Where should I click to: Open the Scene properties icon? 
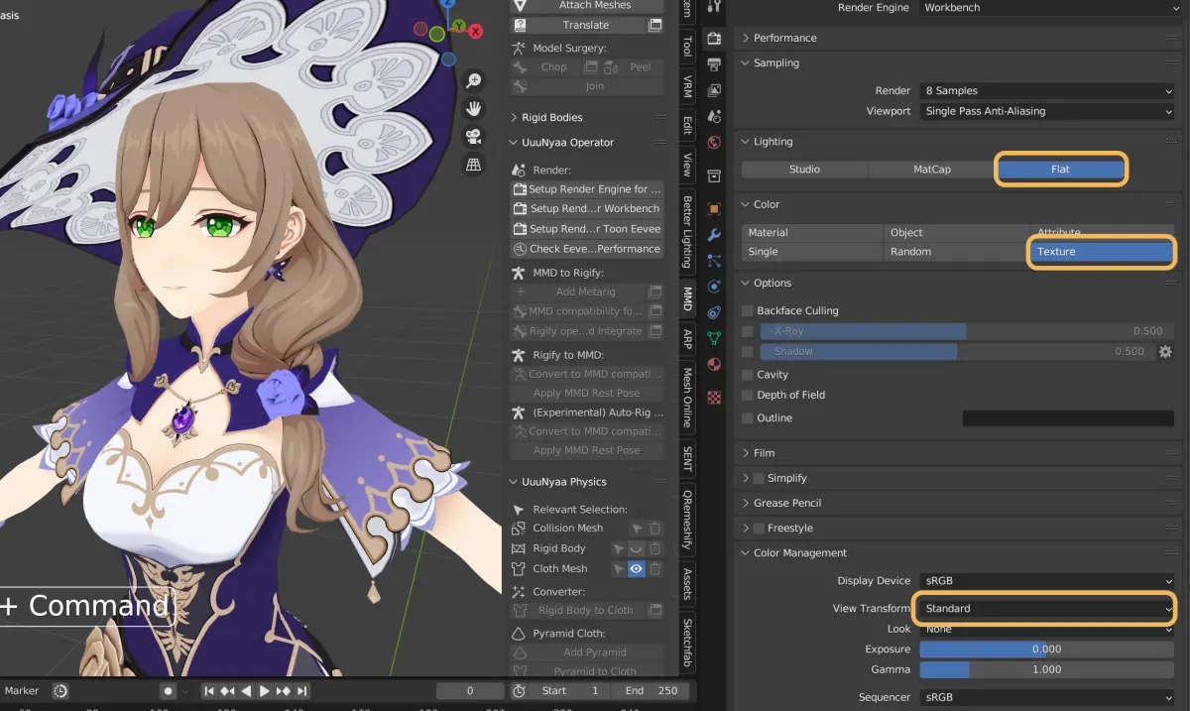713,116
